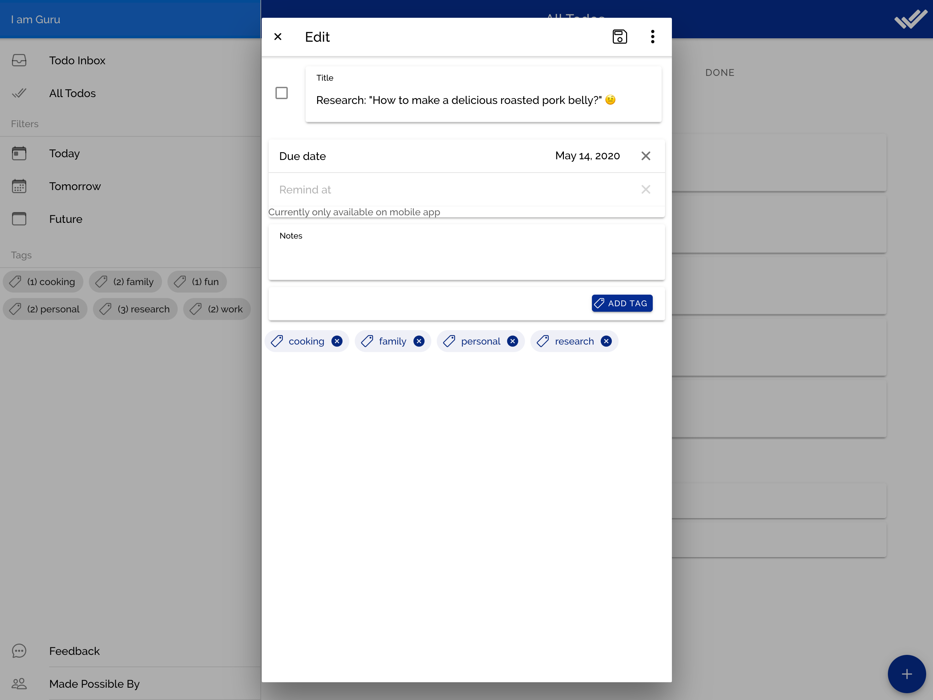Viewport: 933px width, 700px height.
Task: Filter by the (3) research tag
Action: [x=135, y=309]
